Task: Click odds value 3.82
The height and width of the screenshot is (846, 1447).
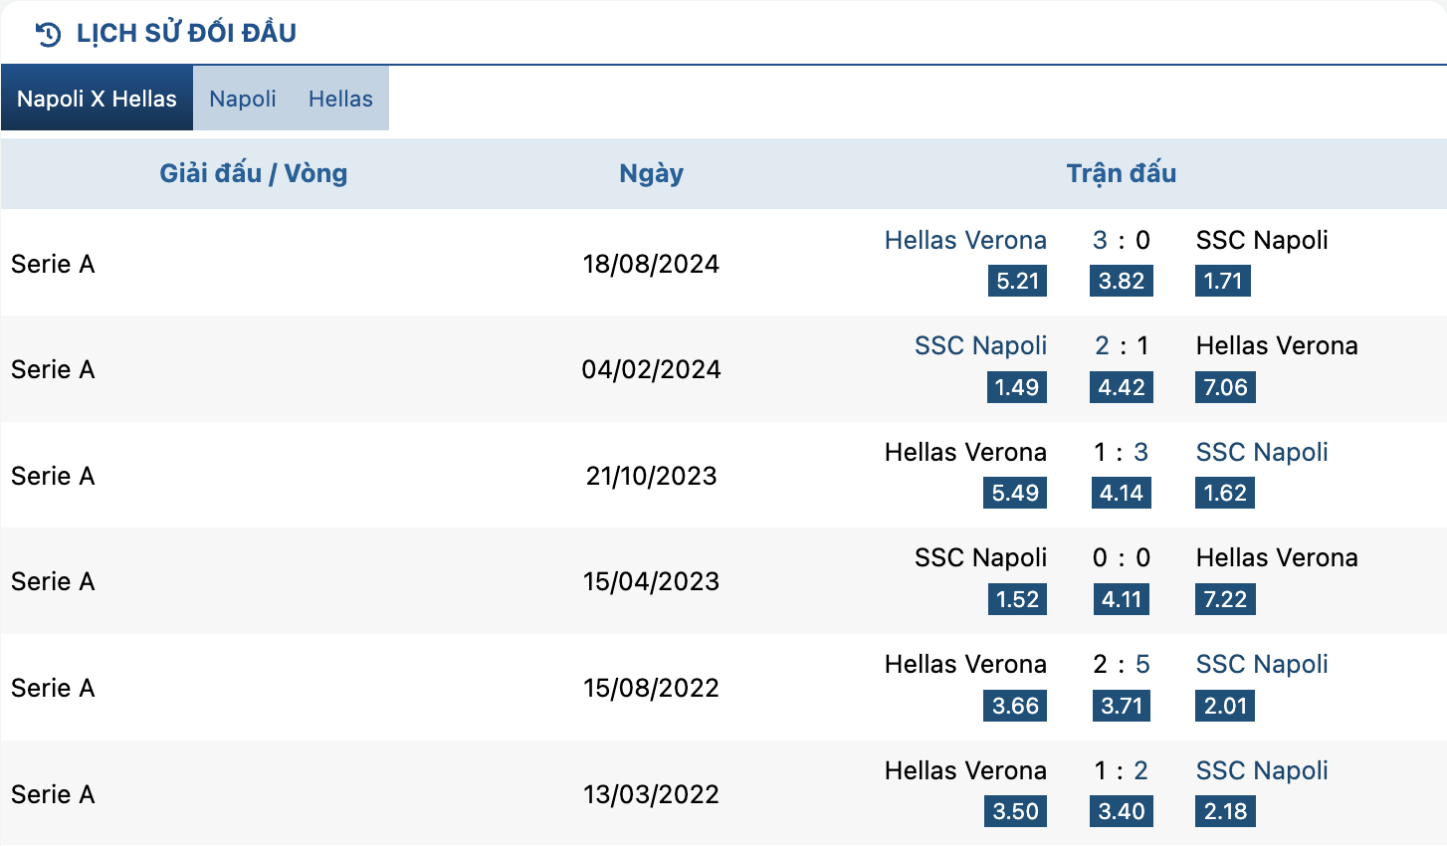Action: [1122, 281]
